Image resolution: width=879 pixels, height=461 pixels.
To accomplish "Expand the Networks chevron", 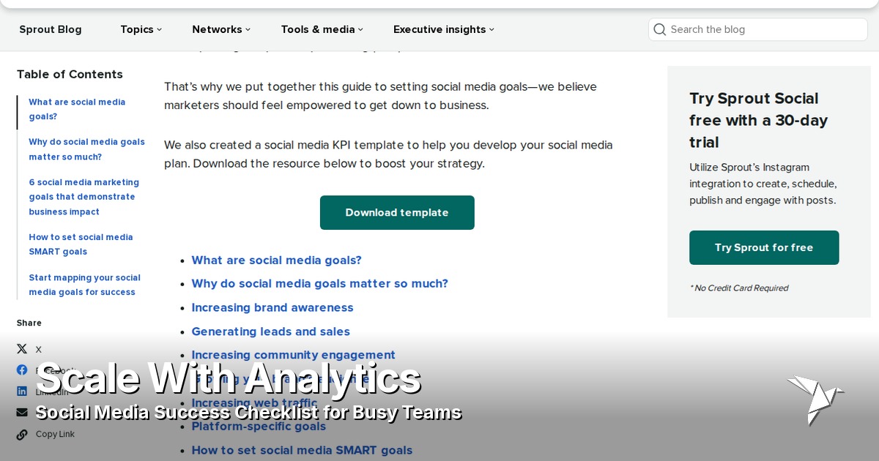I will (x=248, y=29).
